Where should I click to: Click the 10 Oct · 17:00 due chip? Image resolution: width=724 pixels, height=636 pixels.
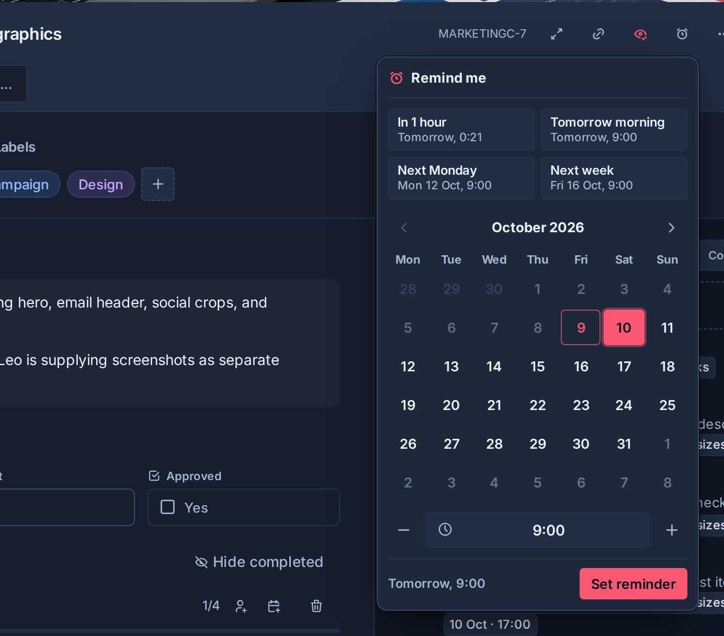point(490,624)
